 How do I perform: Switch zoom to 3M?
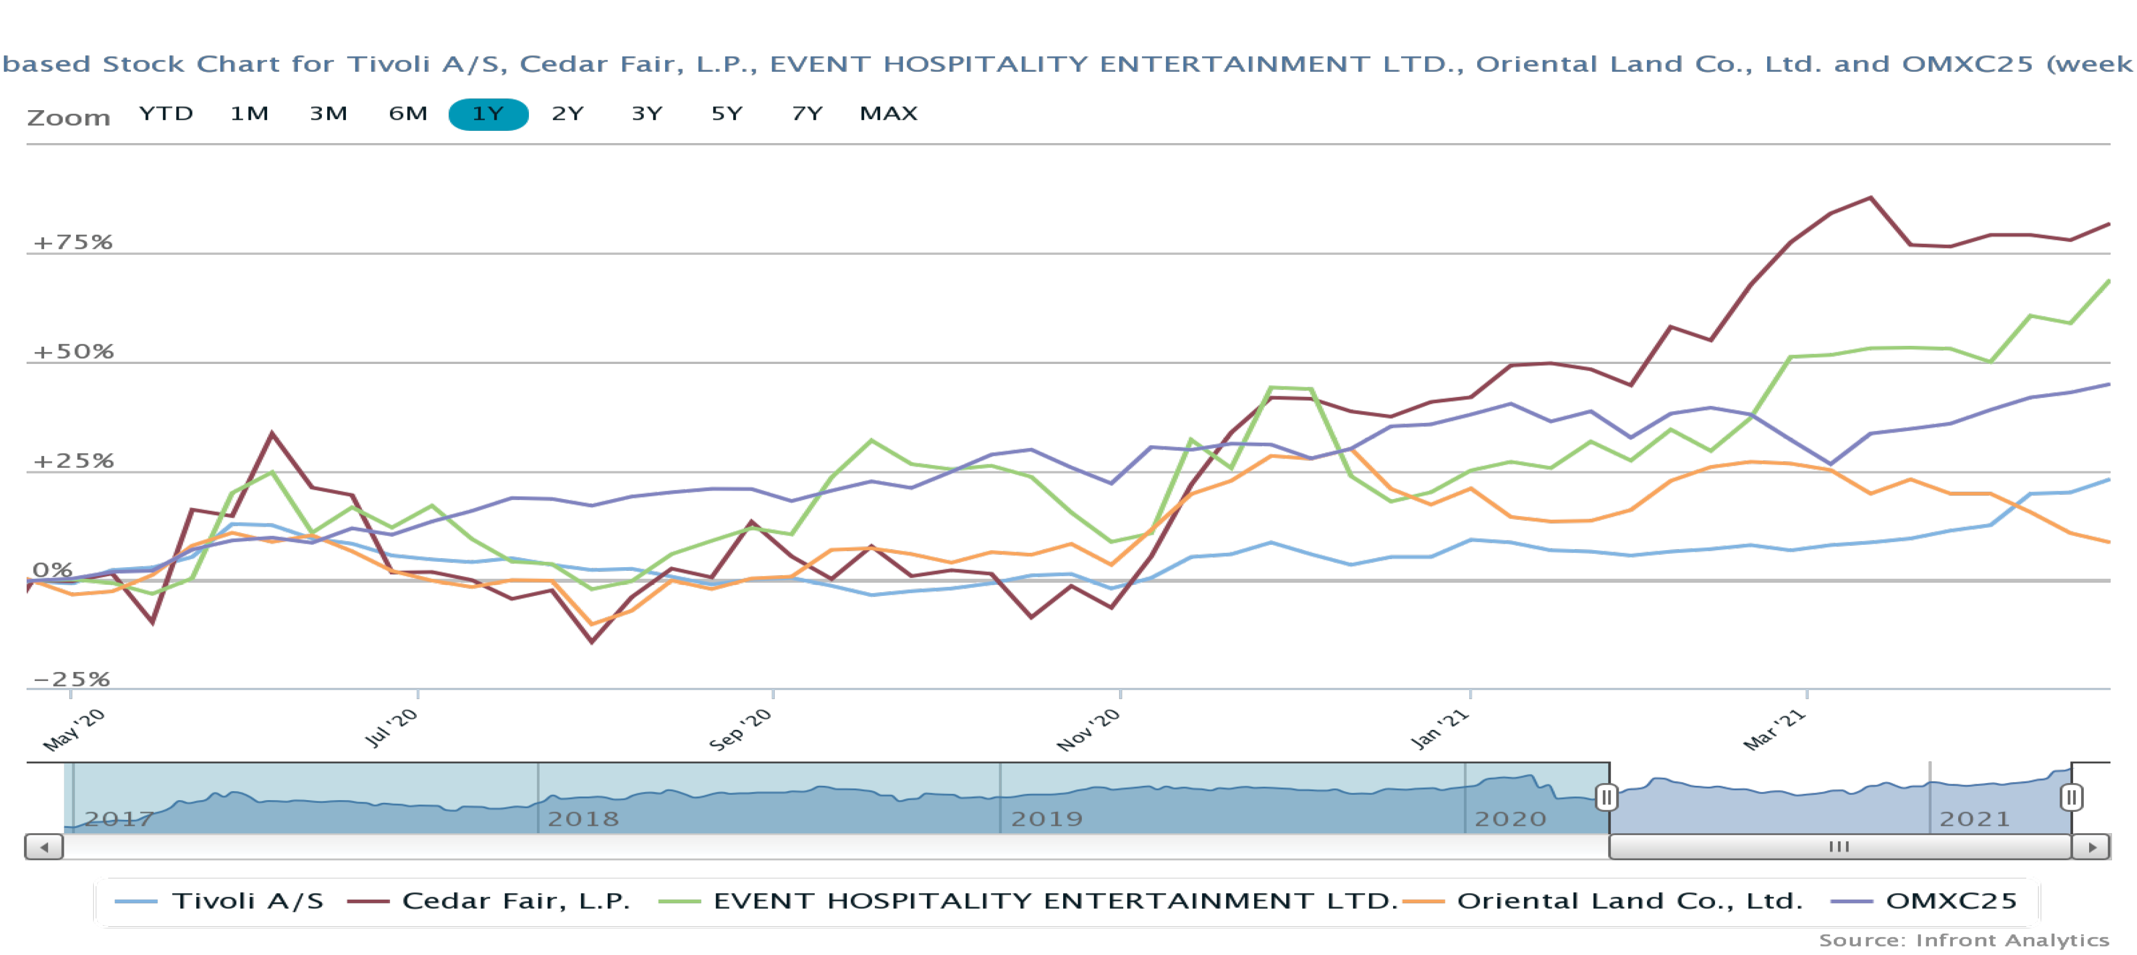tap(328, 114)
